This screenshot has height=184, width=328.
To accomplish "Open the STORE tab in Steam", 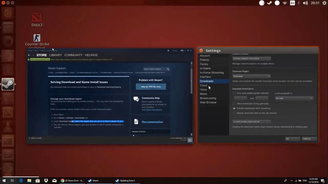I will tap(42, 55).
